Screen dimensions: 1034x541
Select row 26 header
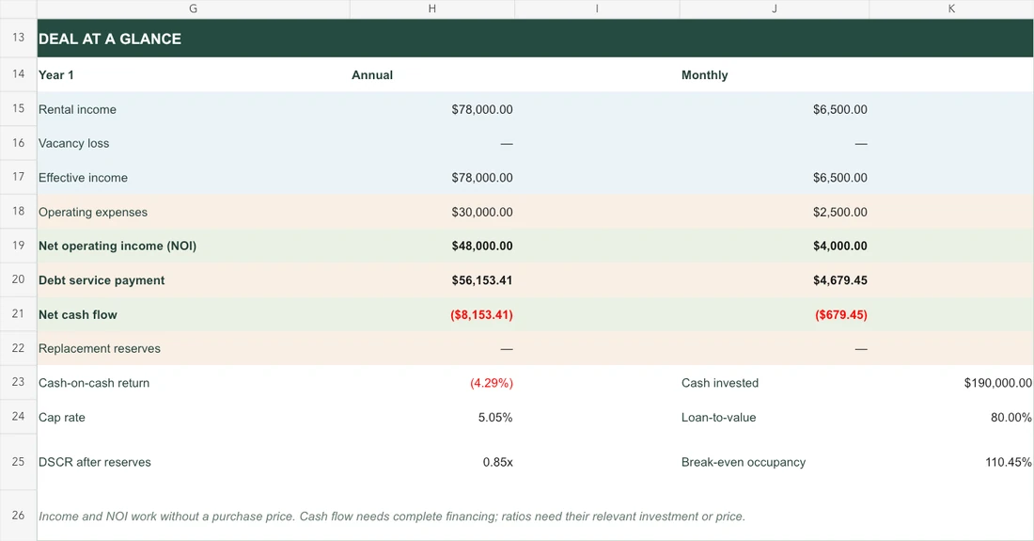pos(19,516)
